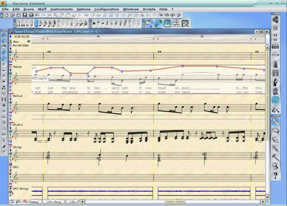The image size is (287, 206).
Task: Click the bar number field showing 13
Action: (x=65, y=202)
